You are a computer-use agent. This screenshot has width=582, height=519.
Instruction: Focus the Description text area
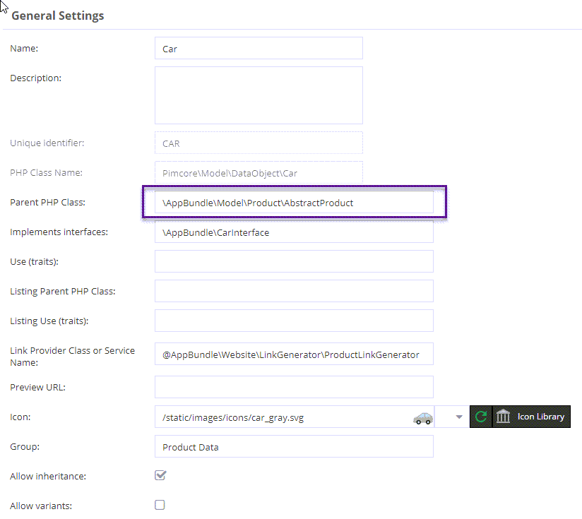click(x=259, y=95)
